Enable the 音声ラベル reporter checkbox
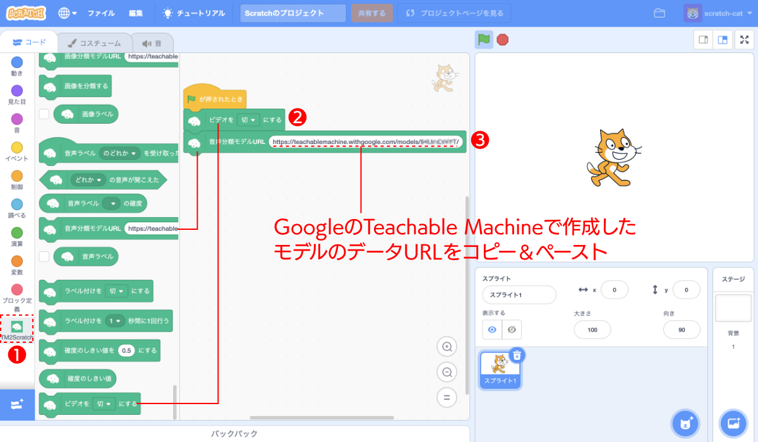Viewport: 758px width, 442px height. (44, 256)
